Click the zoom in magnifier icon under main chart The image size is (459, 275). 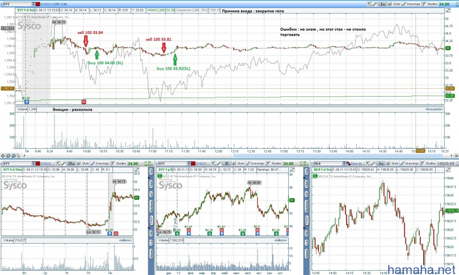pos(8,155)
